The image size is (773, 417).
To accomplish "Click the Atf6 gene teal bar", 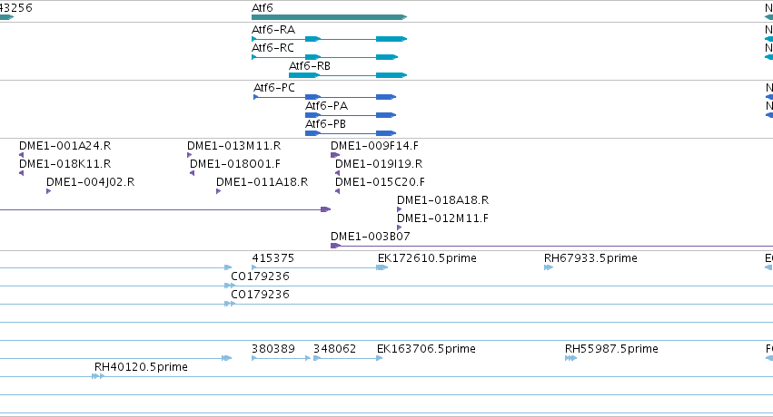I will click(330, 17).
